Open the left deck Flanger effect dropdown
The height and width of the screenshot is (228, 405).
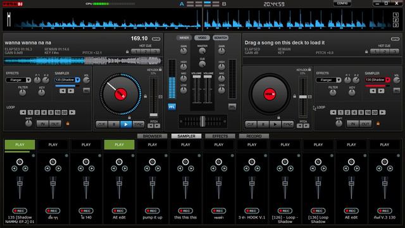pos(28,80)
